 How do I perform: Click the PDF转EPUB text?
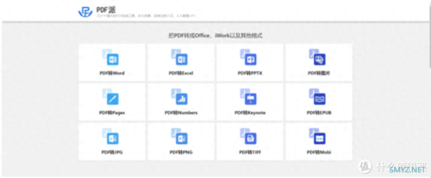(x=319, y=113)
